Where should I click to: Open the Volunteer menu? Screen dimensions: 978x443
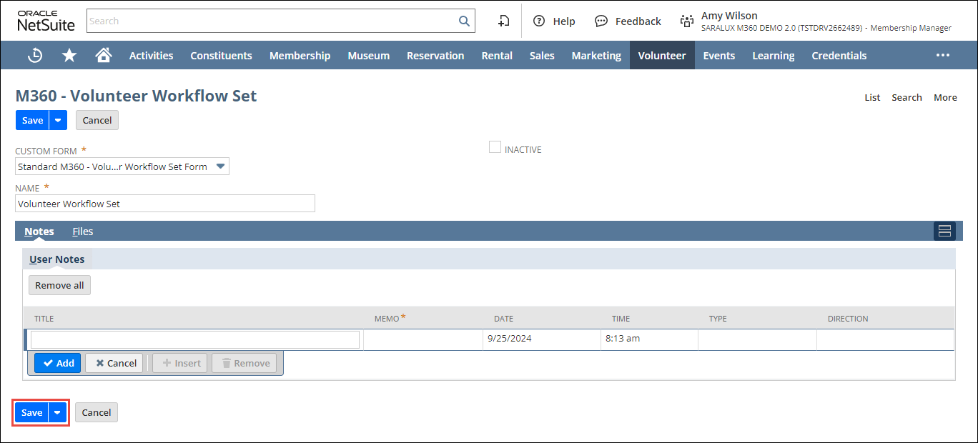(x=661, y=56)
